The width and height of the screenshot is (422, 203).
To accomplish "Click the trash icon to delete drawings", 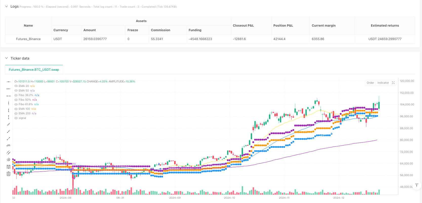I will pos(8,174).
